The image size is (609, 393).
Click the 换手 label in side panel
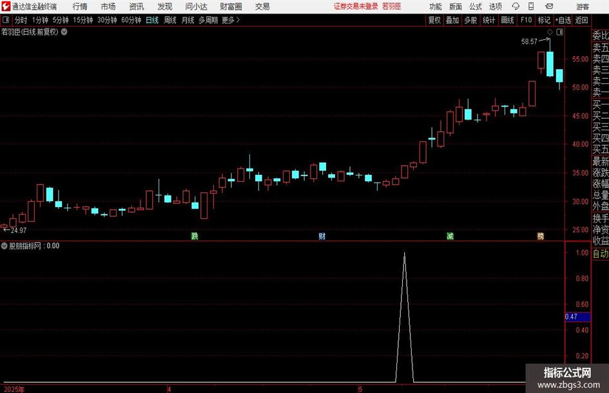(x=601, y=218)
